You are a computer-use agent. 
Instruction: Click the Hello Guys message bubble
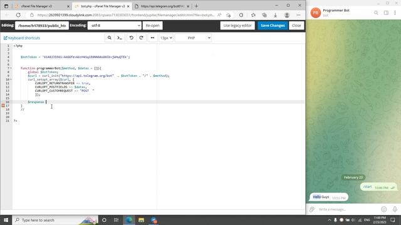coord(329,197)
